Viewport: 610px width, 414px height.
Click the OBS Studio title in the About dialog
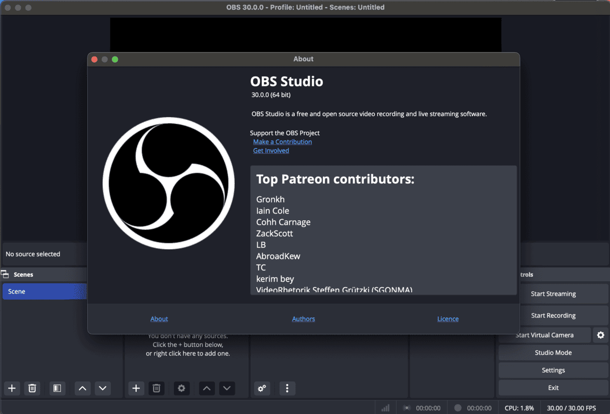point(287,81)
